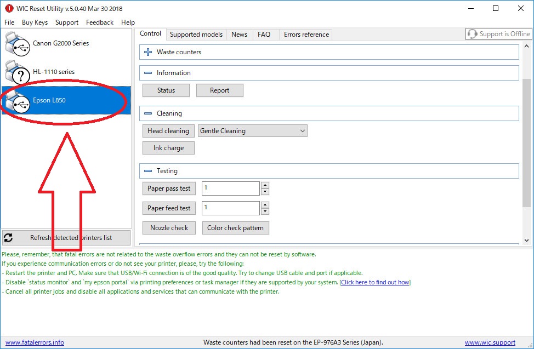Viewport: 534px width, 349px height.
Task: Click the Status button
Action: point(166,90)
